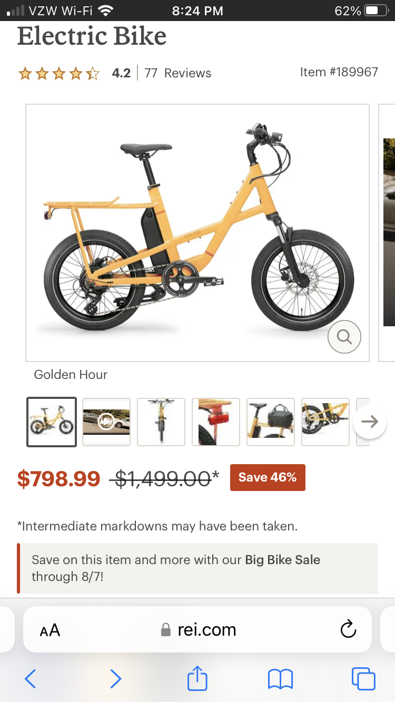The image size is (395, 702).
Task: Advance thumbnails with the right arrow
Action: pos(370,422)
